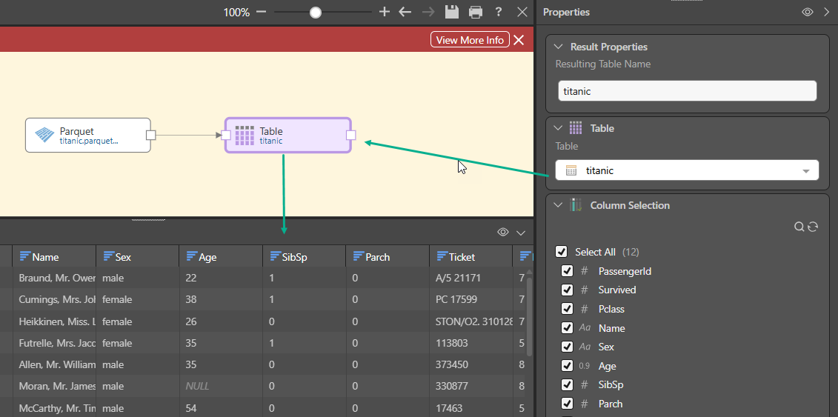Click the Column Selection section icon
The width and height of the screenshot is (838, 417).
576,205
